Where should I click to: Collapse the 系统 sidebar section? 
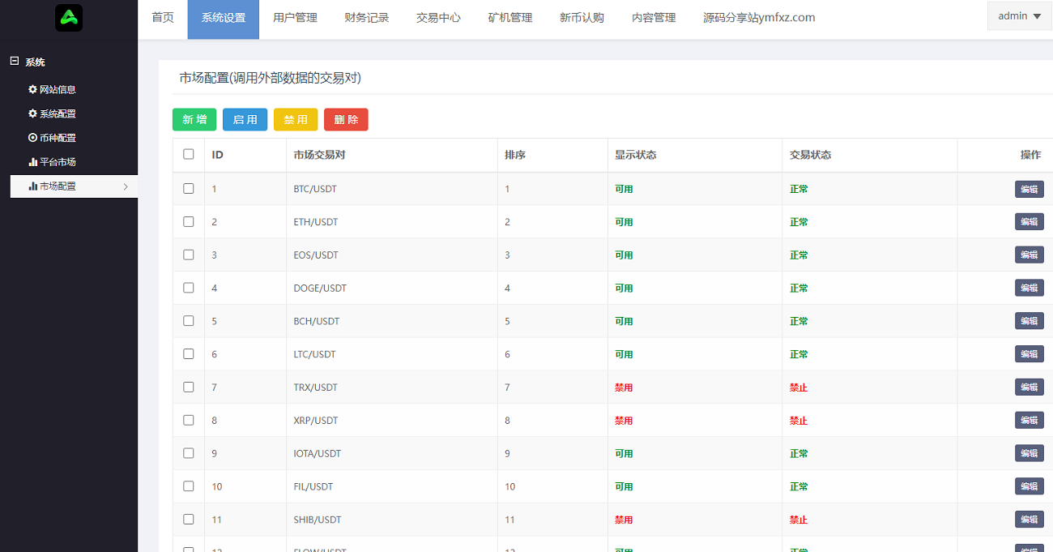pos(14,62)
